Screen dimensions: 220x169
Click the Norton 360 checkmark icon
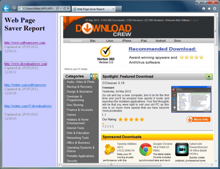click(x=106, y=51)
